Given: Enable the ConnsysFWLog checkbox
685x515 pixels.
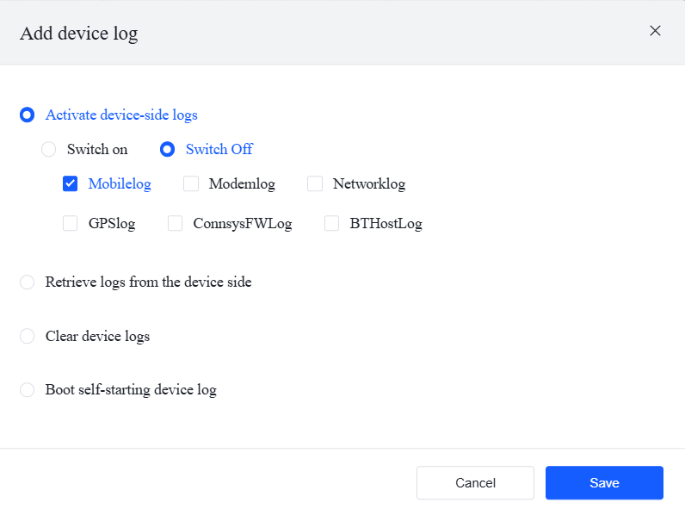Looking at the screenshot, I should (x=176, y=224).
